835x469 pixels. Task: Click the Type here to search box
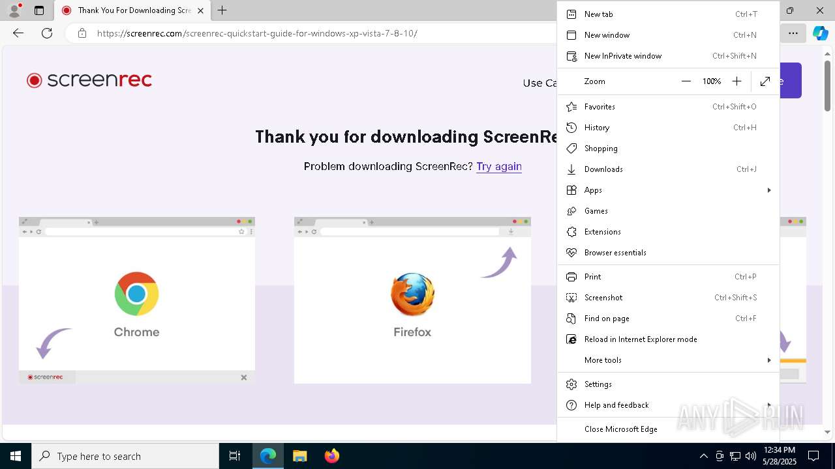click(125, 456)
